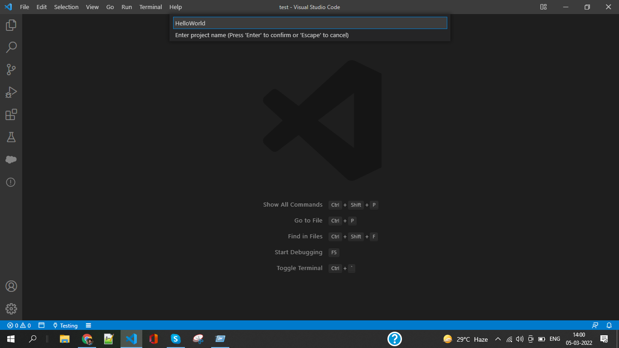Screen dimensions: 619x348
Task: Expand the Help menu
Action: tap(175, 7)
